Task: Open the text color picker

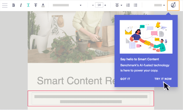Action: point(43,5)
